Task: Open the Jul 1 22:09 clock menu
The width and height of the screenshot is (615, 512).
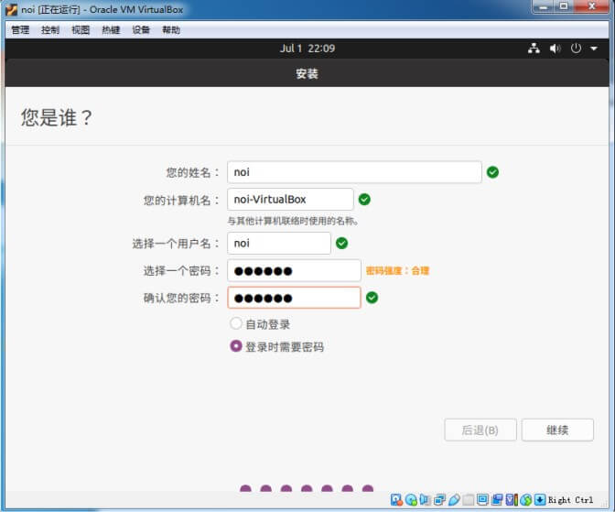Action: click(307, 49)
